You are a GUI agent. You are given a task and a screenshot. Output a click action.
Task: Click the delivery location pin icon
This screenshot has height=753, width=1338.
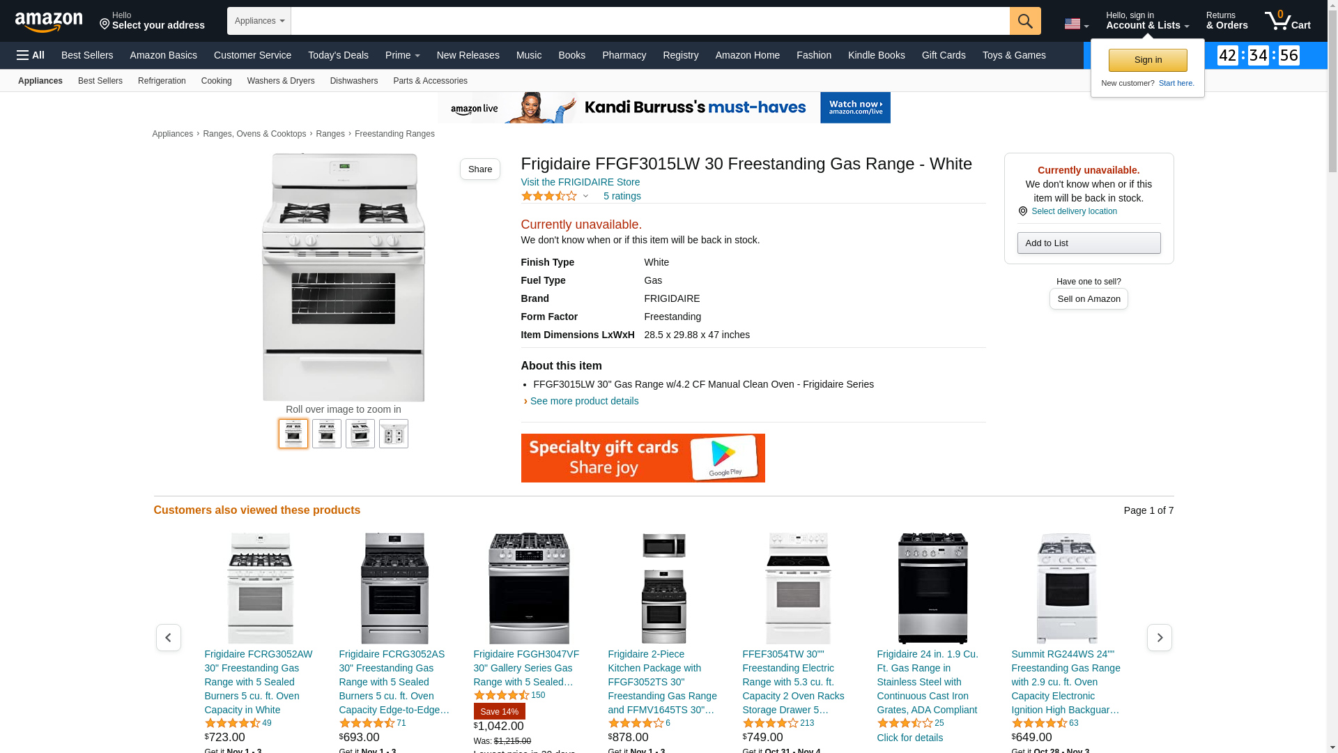pos(1022,211)
